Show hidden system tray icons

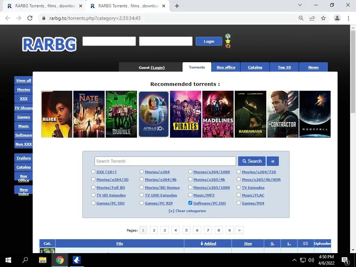[x=294, y=260]
